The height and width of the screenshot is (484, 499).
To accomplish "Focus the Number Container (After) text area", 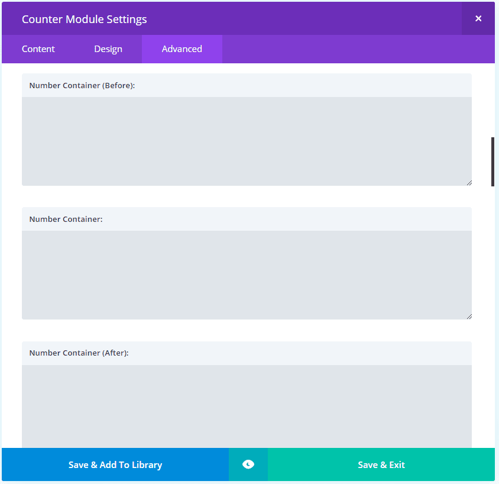I will (x=247, y=406).
